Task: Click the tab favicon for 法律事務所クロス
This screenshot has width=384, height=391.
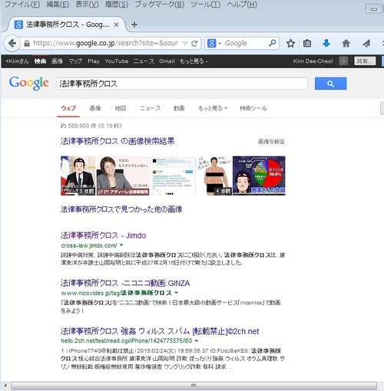Action: click(18, 25)
